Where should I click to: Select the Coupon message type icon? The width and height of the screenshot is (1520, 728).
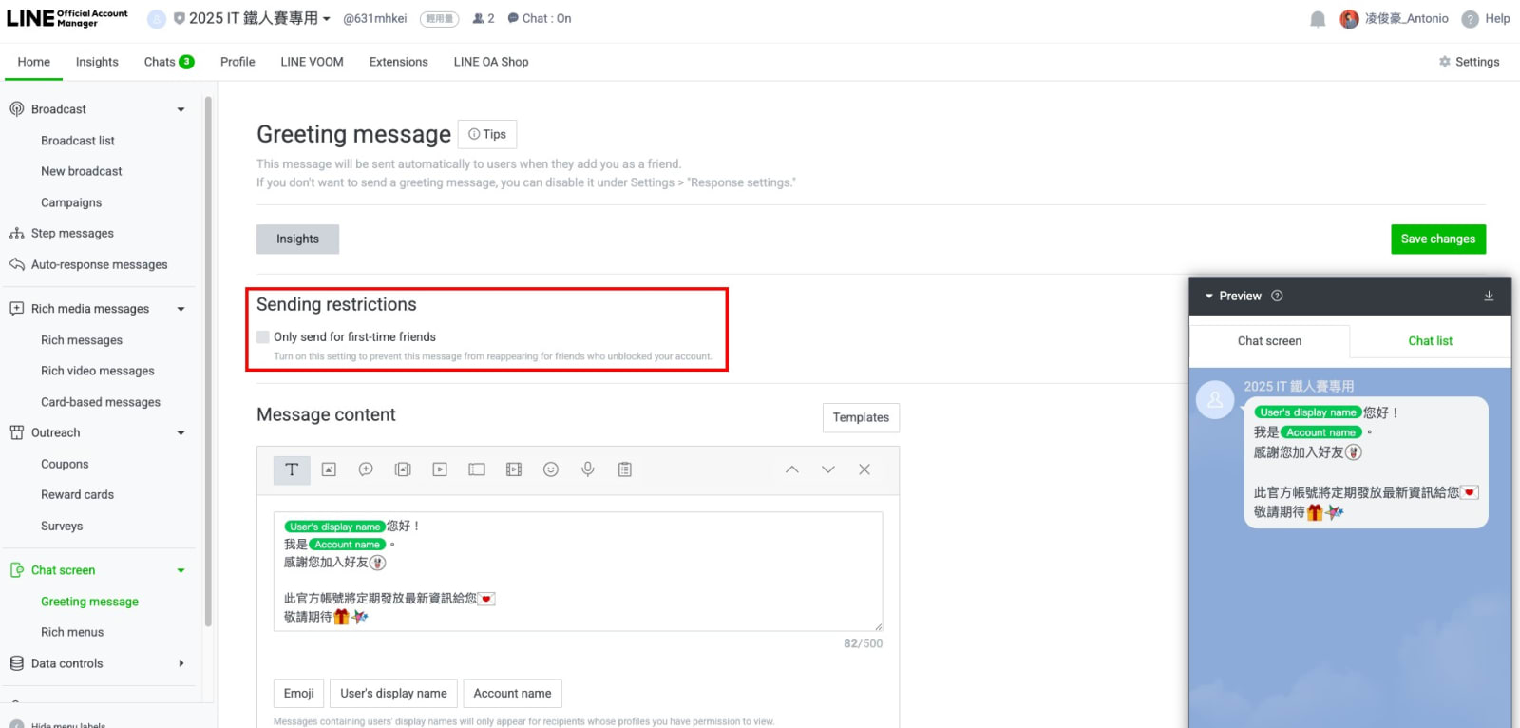477,469
